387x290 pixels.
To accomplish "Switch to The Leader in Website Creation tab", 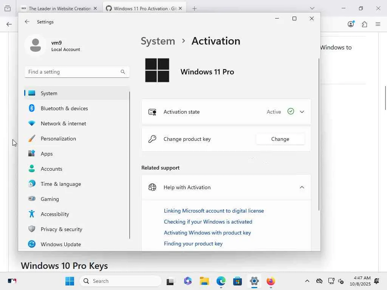I will tap(59, 8).
